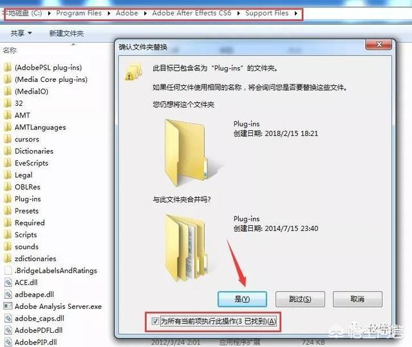Open the arrow after Adobe breadcrumb
This screenshot has width=412, height=347.
point(145,13)
